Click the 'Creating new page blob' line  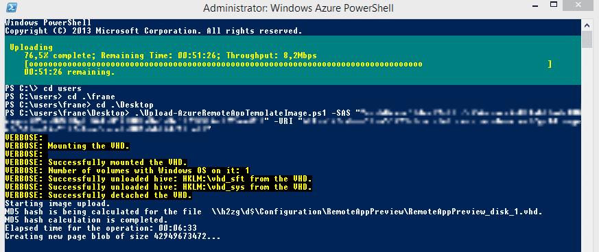pos(113,237)
